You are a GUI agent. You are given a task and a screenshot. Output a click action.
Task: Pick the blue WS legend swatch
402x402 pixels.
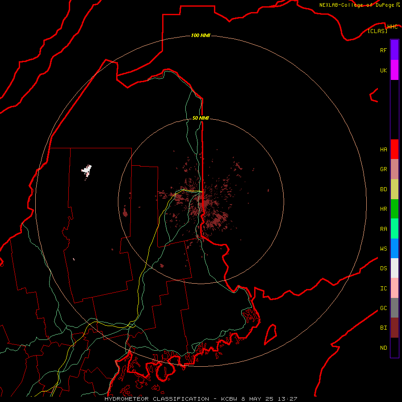tap(394, 248)
